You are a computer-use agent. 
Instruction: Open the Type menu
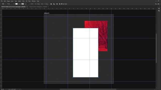point(16,1)
